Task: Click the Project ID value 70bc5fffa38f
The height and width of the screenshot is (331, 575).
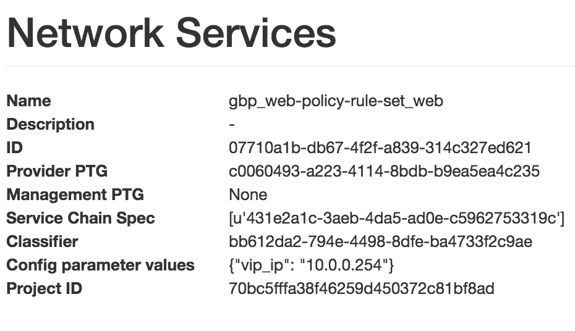Action: 362,288
